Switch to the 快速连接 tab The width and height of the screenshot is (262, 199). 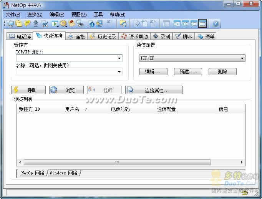tap(49, 36)
